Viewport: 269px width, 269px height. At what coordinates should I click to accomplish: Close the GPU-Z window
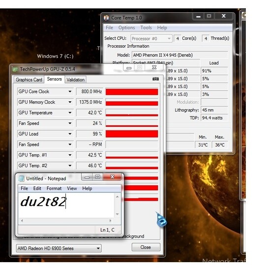pyautogui.click(x=154, y=67)
